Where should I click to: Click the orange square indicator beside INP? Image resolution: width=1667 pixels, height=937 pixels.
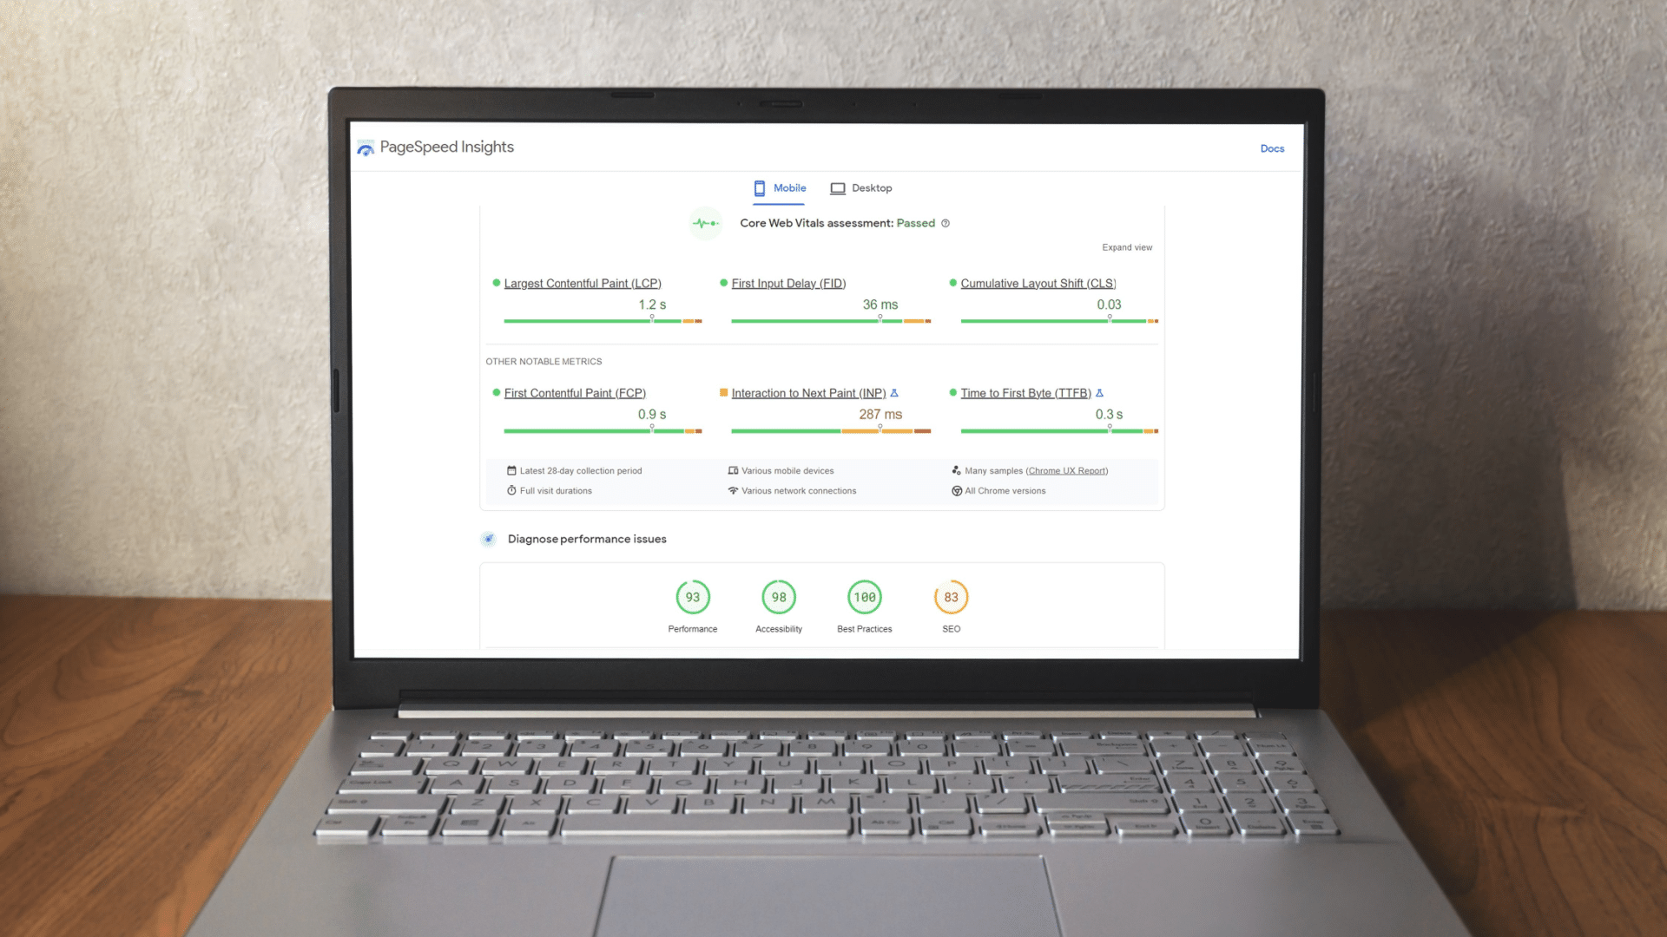(x=724, y=392)
